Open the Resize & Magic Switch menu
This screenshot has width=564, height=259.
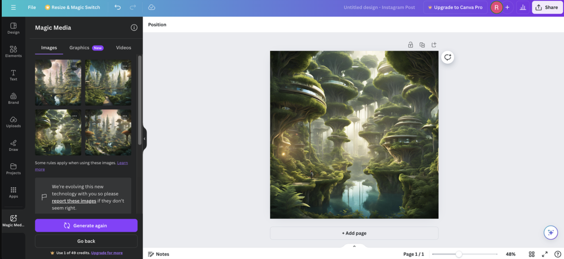click(x=73, y=7)
